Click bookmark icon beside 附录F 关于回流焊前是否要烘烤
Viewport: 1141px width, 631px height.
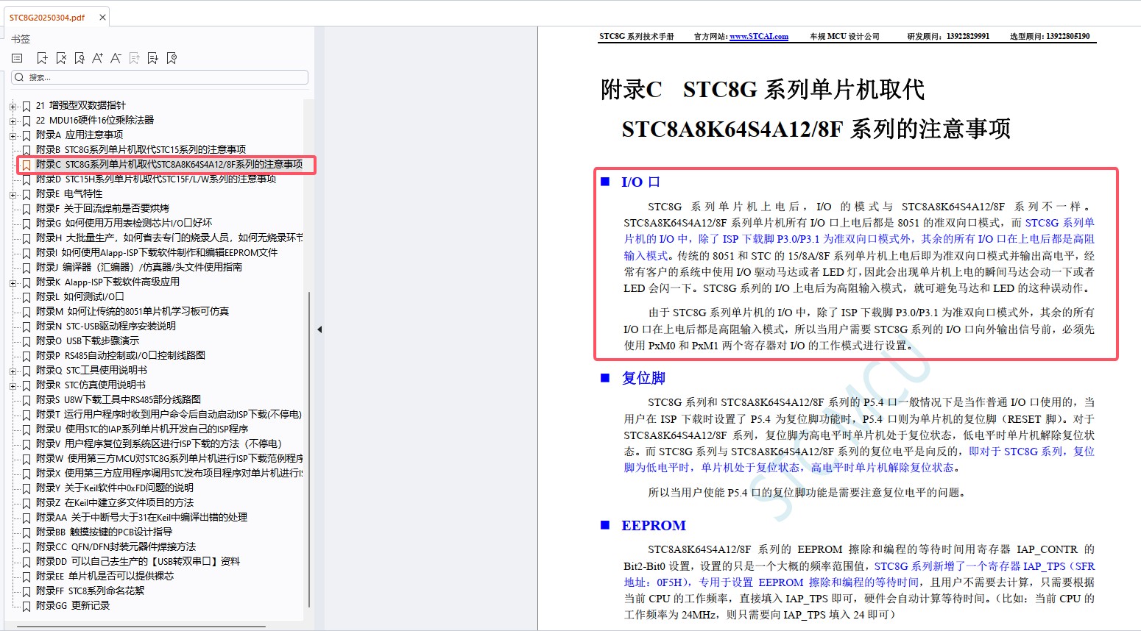click(27, 209)
